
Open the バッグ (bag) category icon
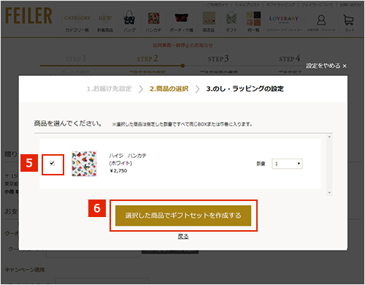pos(129,21)
